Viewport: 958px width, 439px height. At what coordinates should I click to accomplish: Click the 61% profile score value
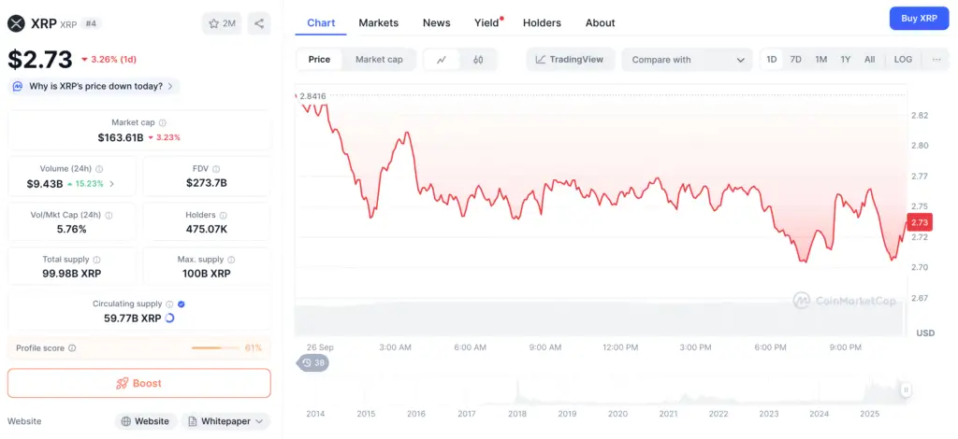pos(253,348)
